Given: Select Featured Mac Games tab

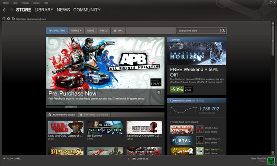Looking at the screenshot, I should (94, 115).
